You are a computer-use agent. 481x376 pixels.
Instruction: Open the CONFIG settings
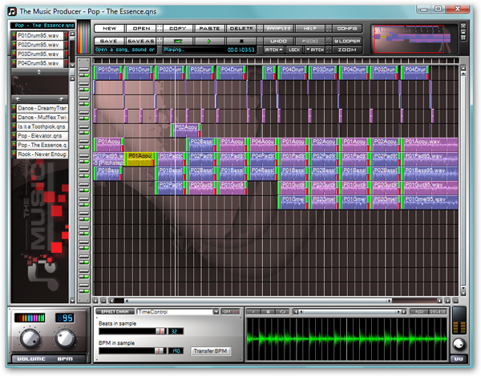point(347,29)
